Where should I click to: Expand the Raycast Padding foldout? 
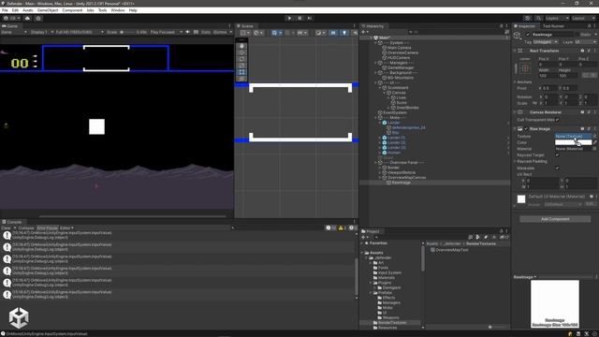(x=516, y=162)
